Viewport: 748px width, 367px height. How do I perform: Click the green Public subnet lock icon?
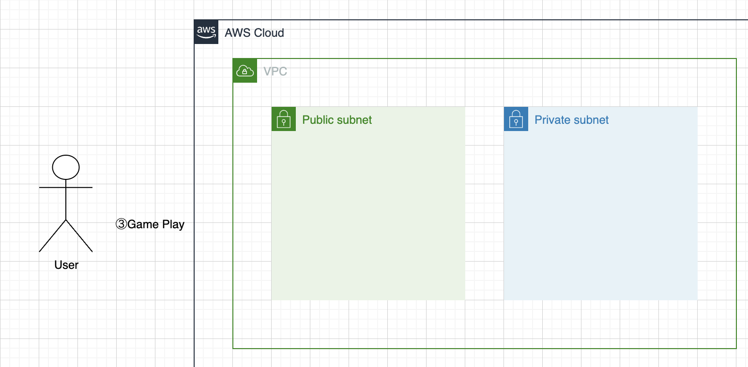(284, 119)
